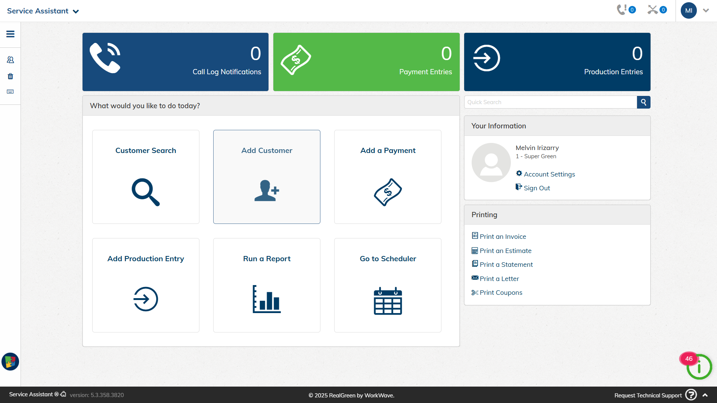Click the Print Coupons link

[x=501, y=293]
